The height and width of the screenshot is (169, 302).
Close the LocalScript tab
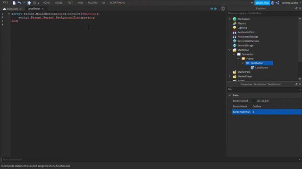click(x=42, y=9)
